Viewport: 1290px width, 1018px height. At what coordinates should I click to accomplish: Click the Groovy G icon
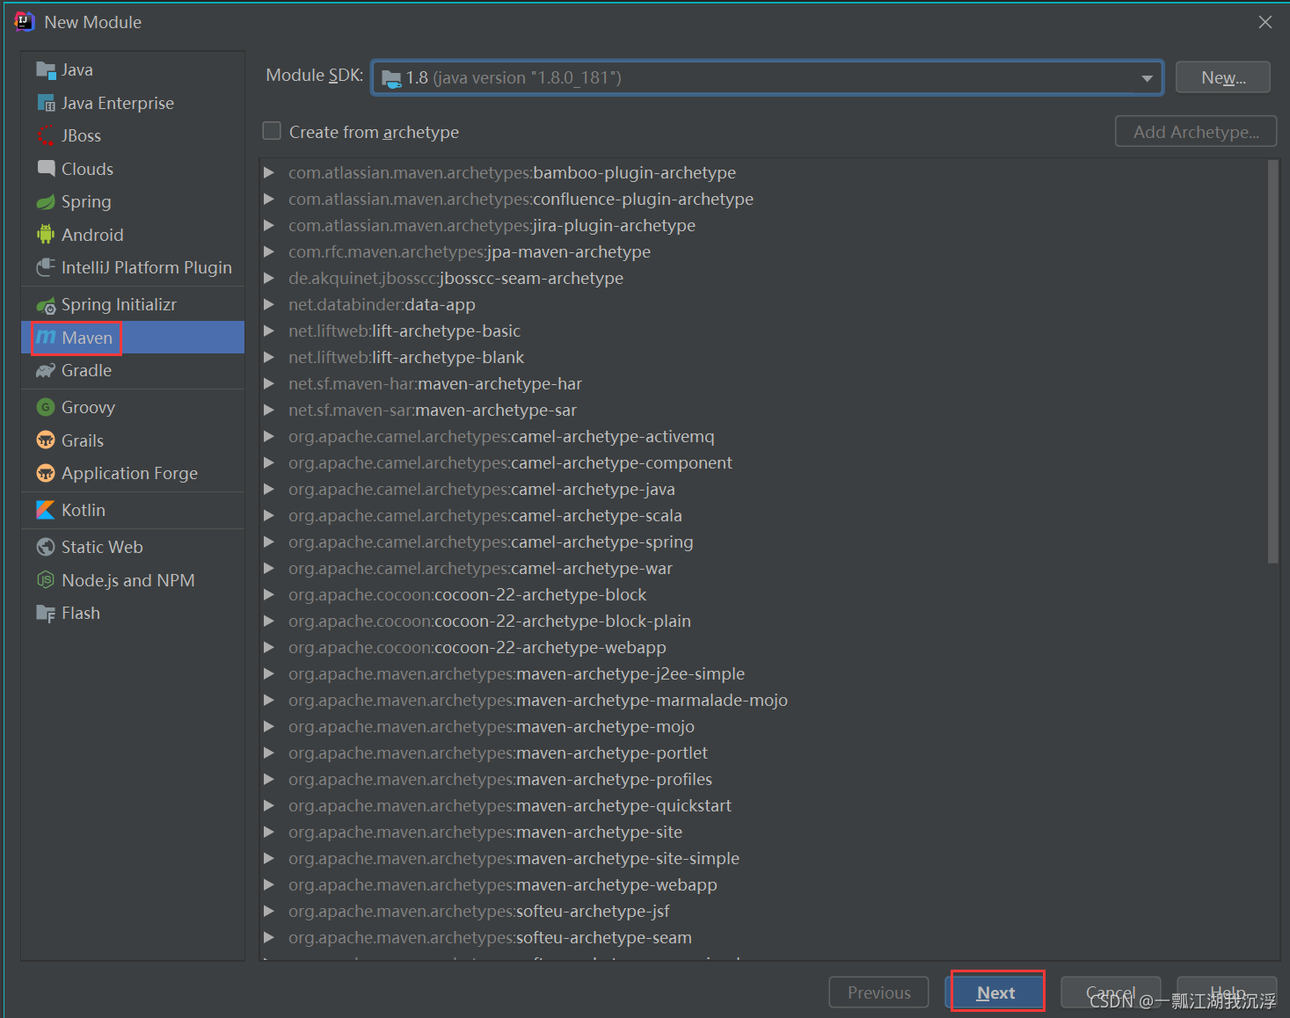coord(46,407)
